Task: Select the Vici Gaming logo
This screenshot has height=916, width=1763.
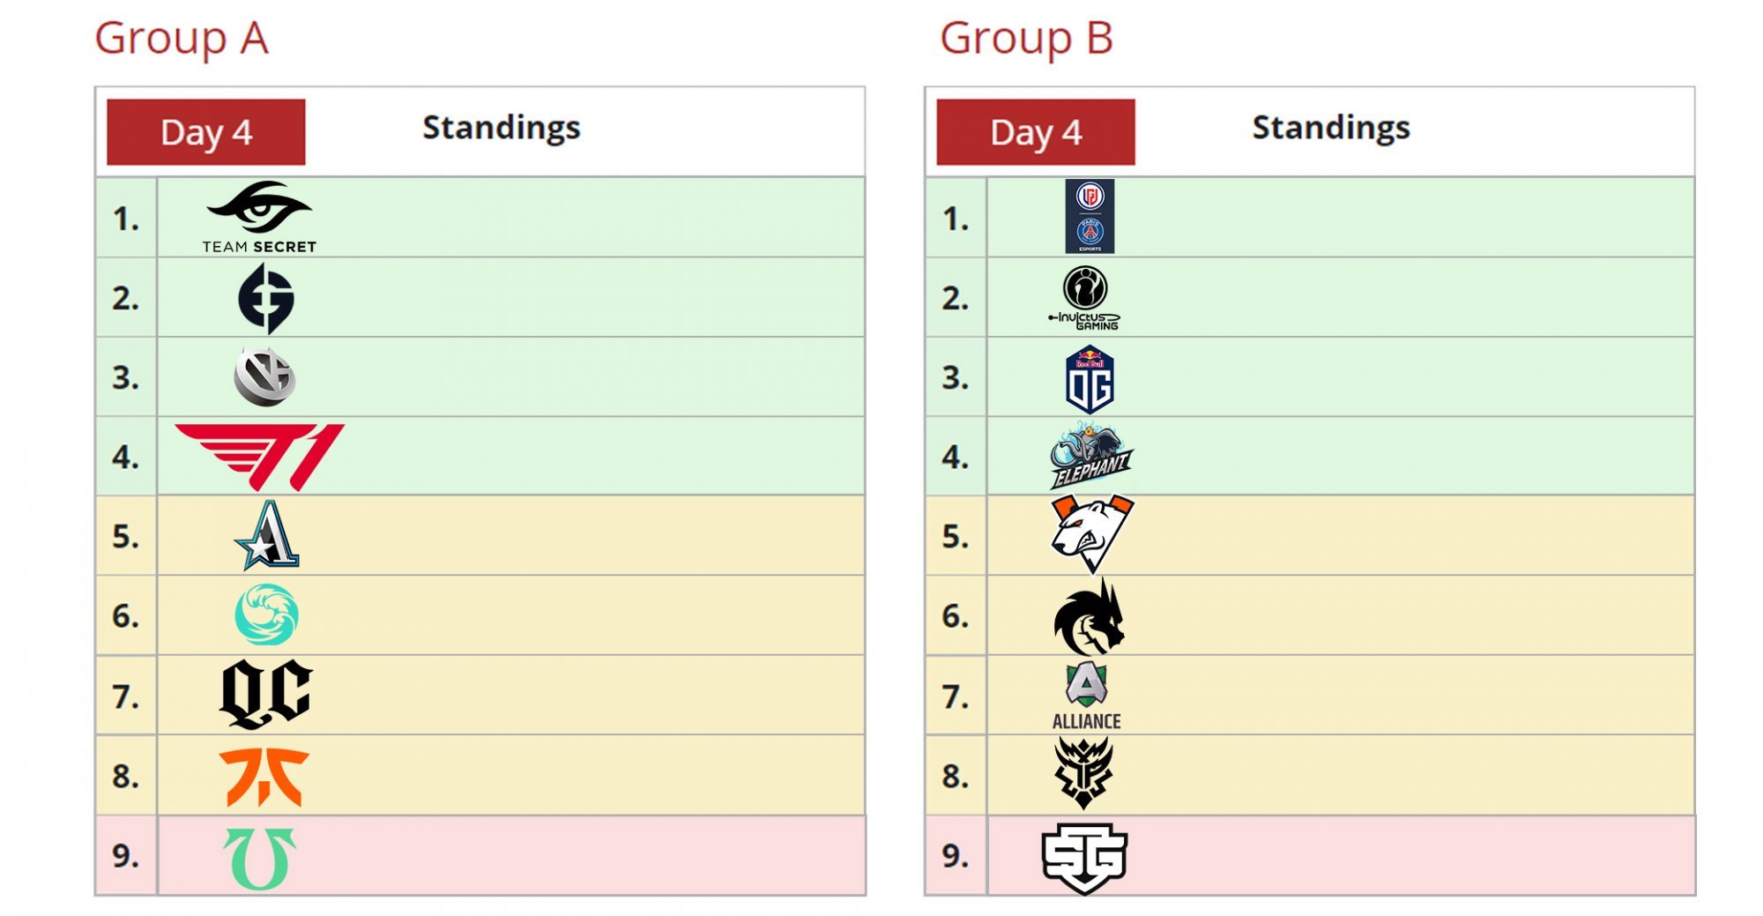Action: (264, 376)
